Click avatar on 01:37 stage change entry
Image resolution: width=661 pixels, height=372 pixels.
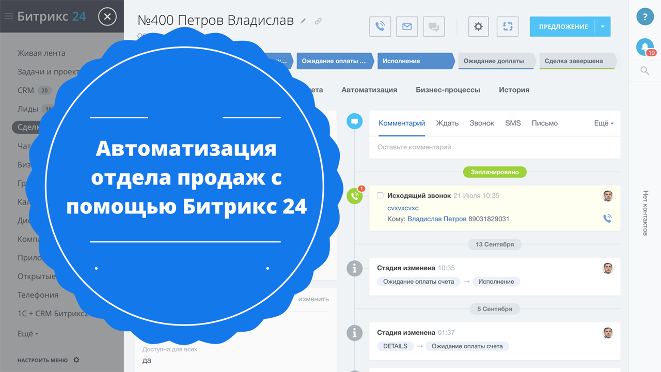[608, 333]
